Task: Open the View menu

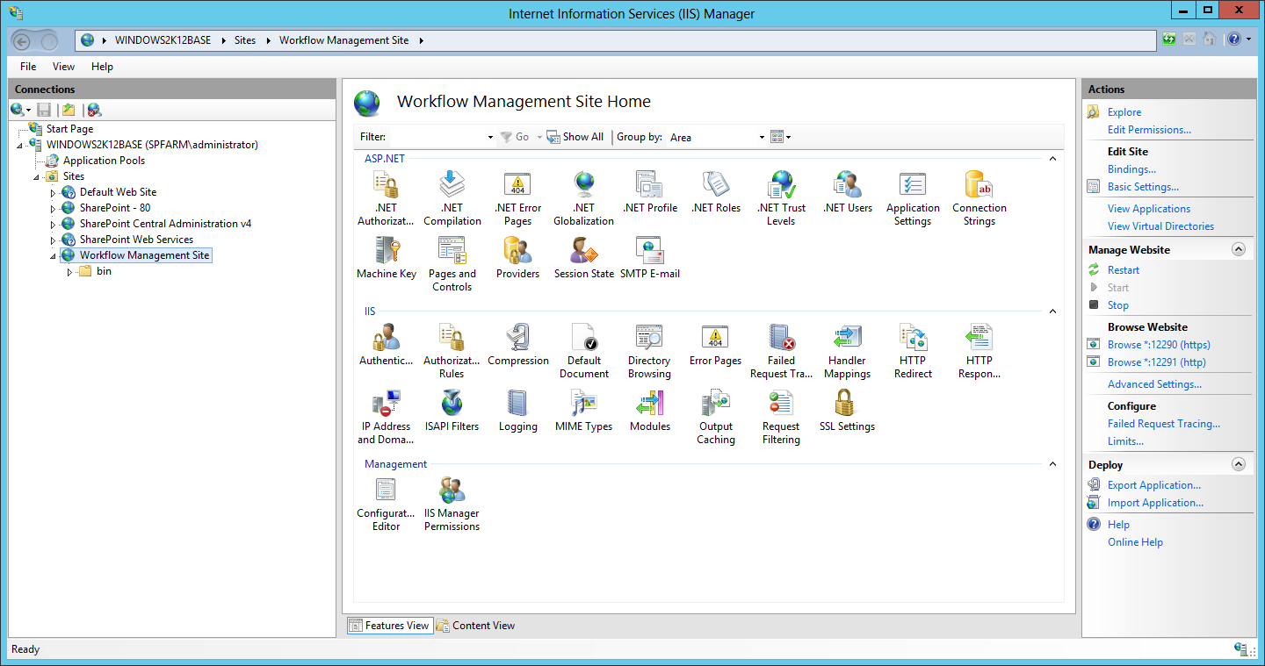Action: click(62, 66)
